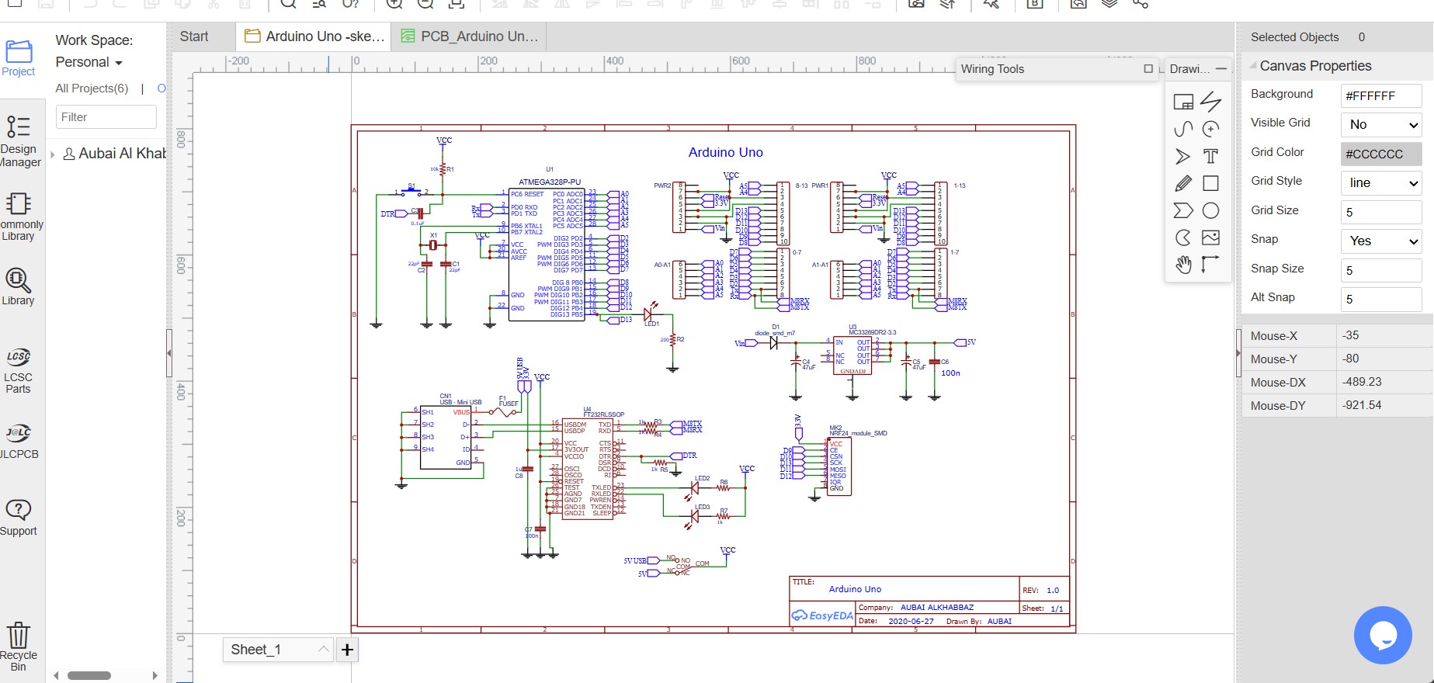
Task: Select the Freehand pencil draw tool
Action: tap(1183, 183)
